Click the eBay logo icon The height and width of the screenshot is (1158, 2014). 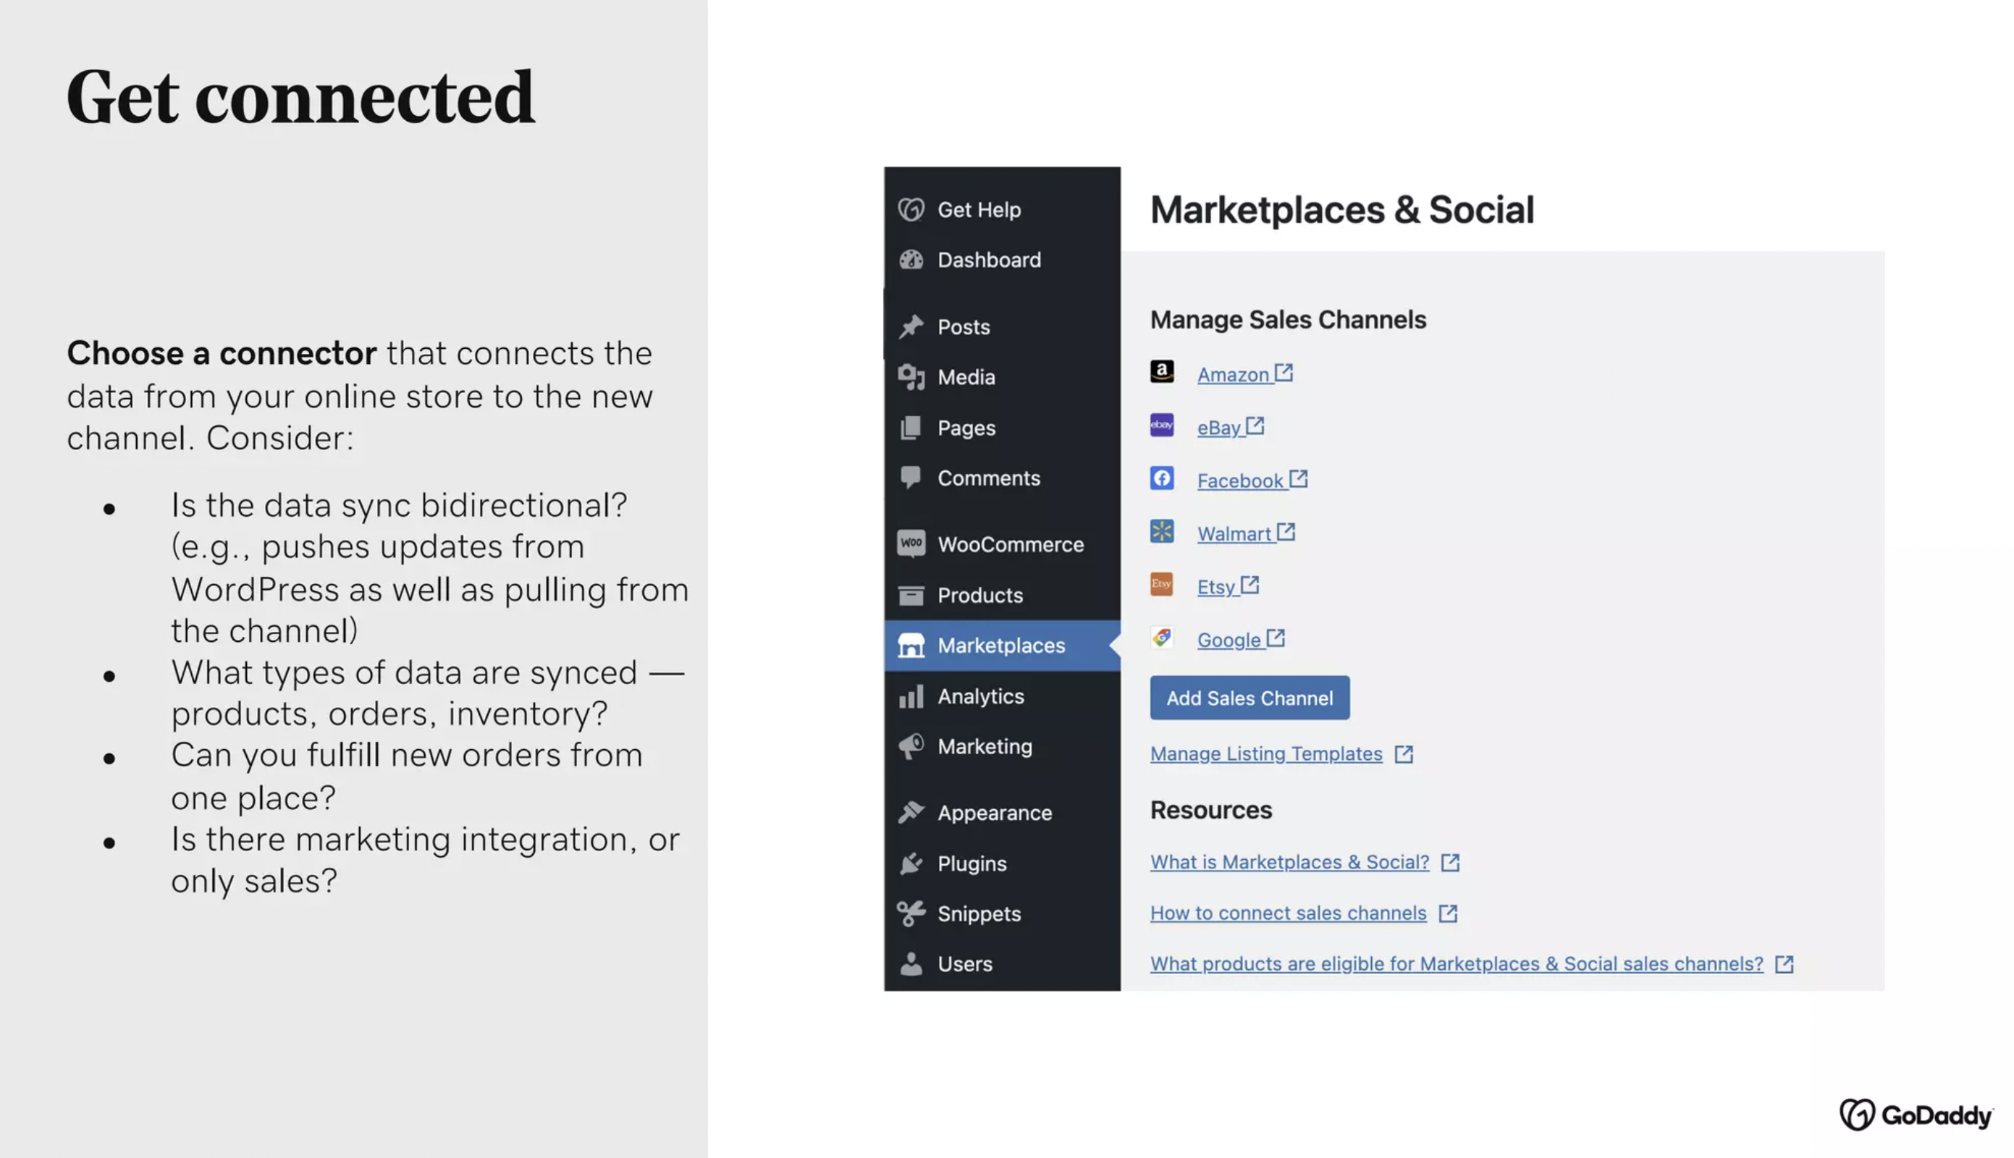click(1161, 425)
